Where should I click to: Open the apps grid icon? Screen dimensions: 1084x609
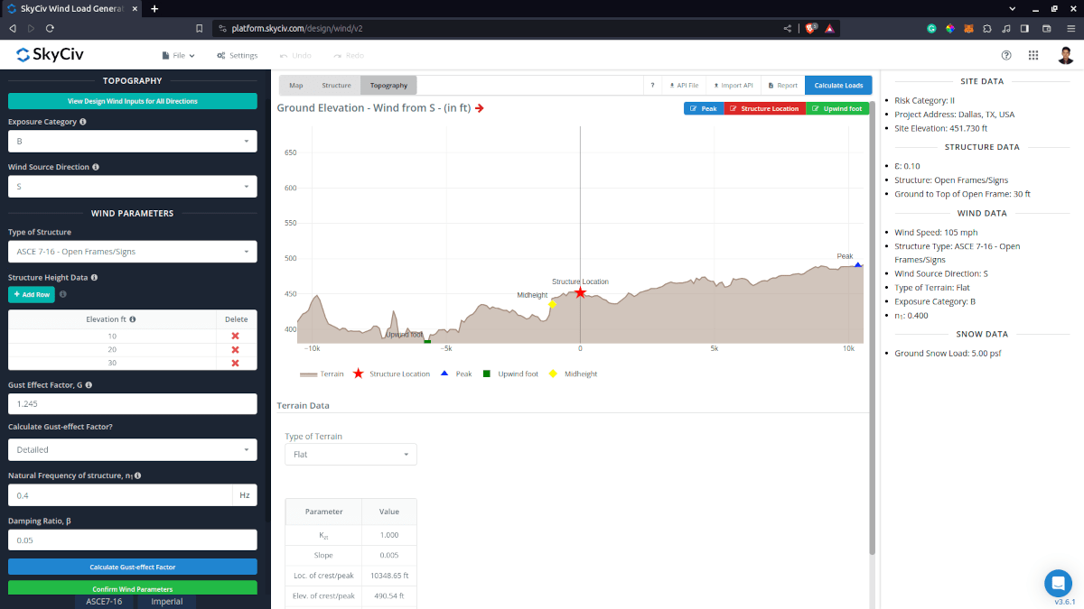coord(1033,55)
